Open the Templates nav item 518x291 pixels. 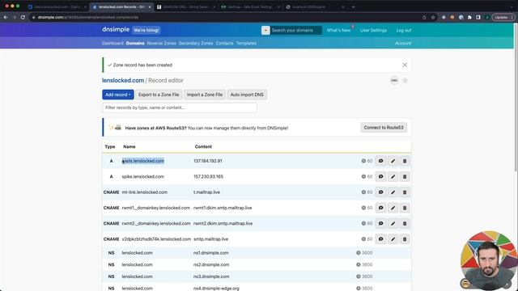point(246,43)
